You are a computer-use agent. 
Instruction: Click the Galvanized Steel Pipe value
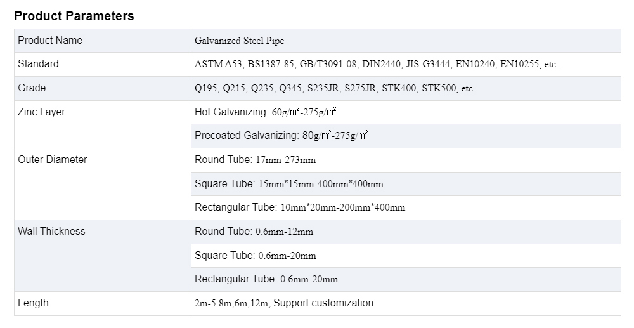pos(240,41)
